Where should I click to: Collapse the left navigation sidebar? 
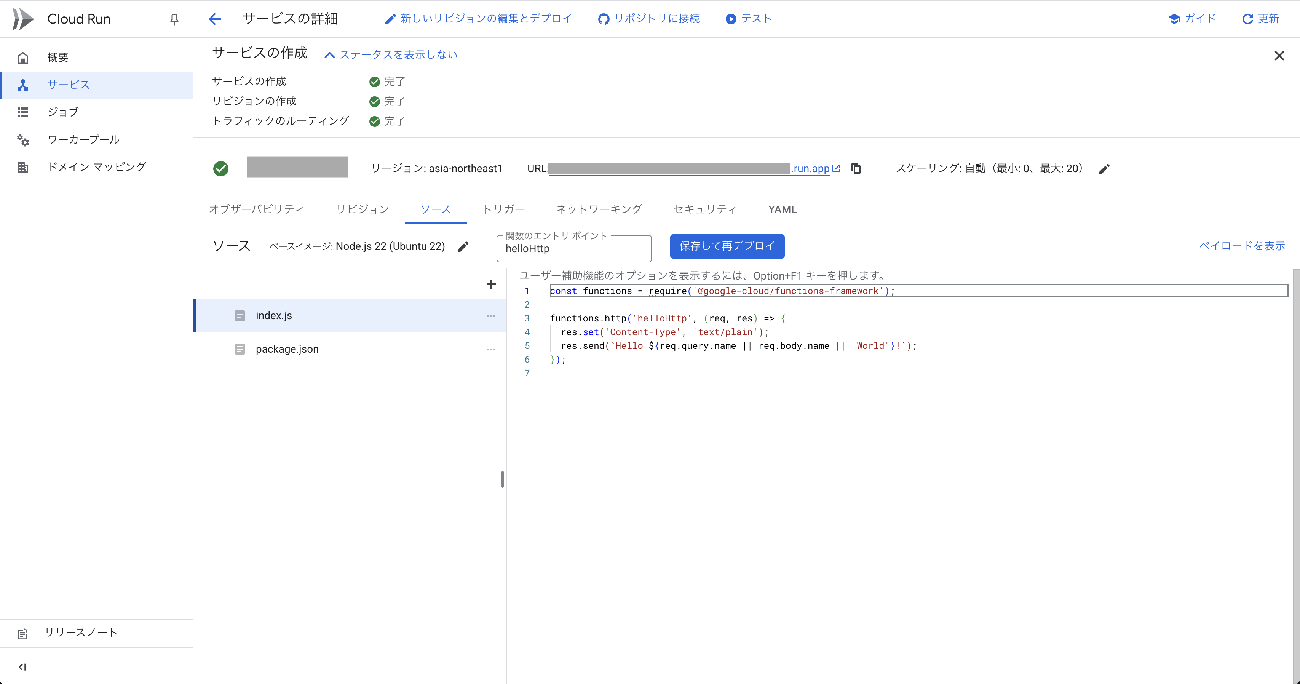[22, 667]
